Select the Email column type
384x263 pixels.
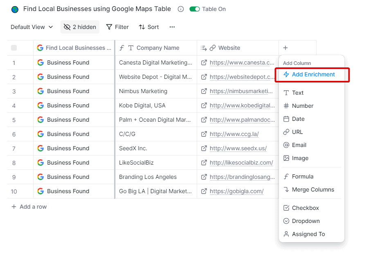coord(312,145)
